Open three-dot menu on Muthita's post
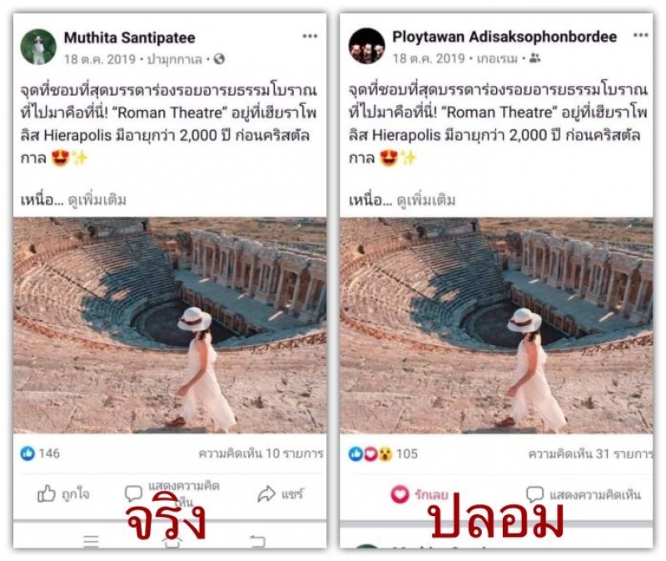 point(310,36)
